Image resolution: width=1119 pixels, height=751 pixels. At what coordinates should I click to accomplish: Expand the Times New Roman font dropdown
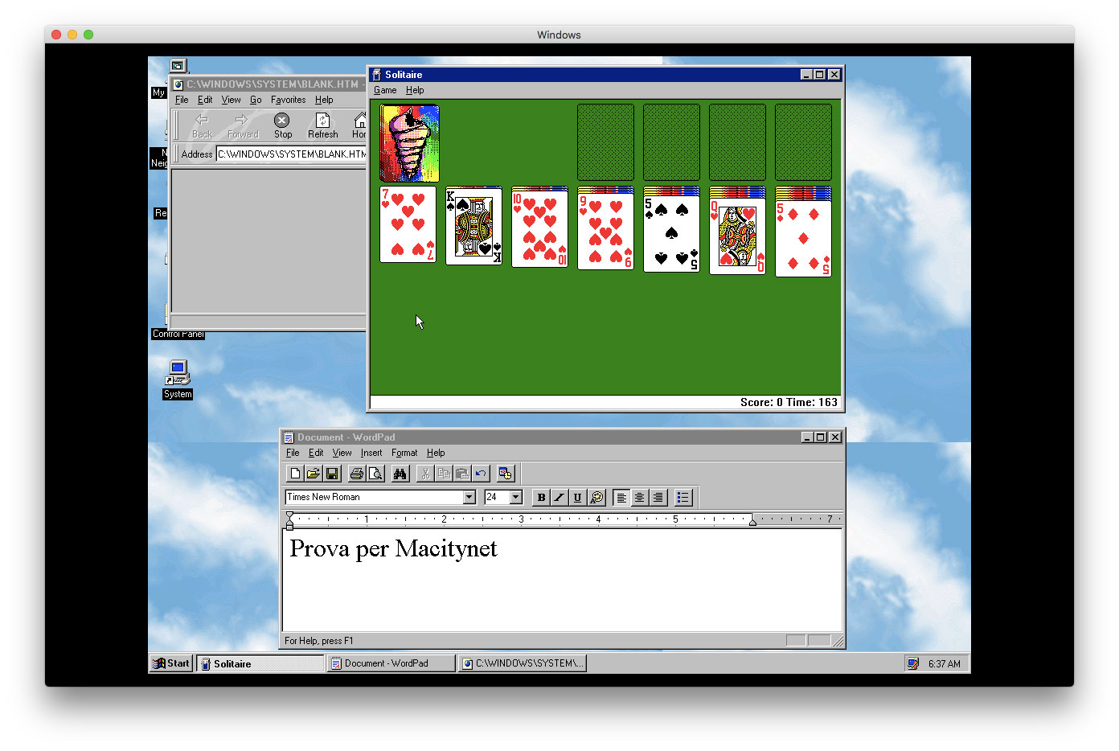point(469,498)
